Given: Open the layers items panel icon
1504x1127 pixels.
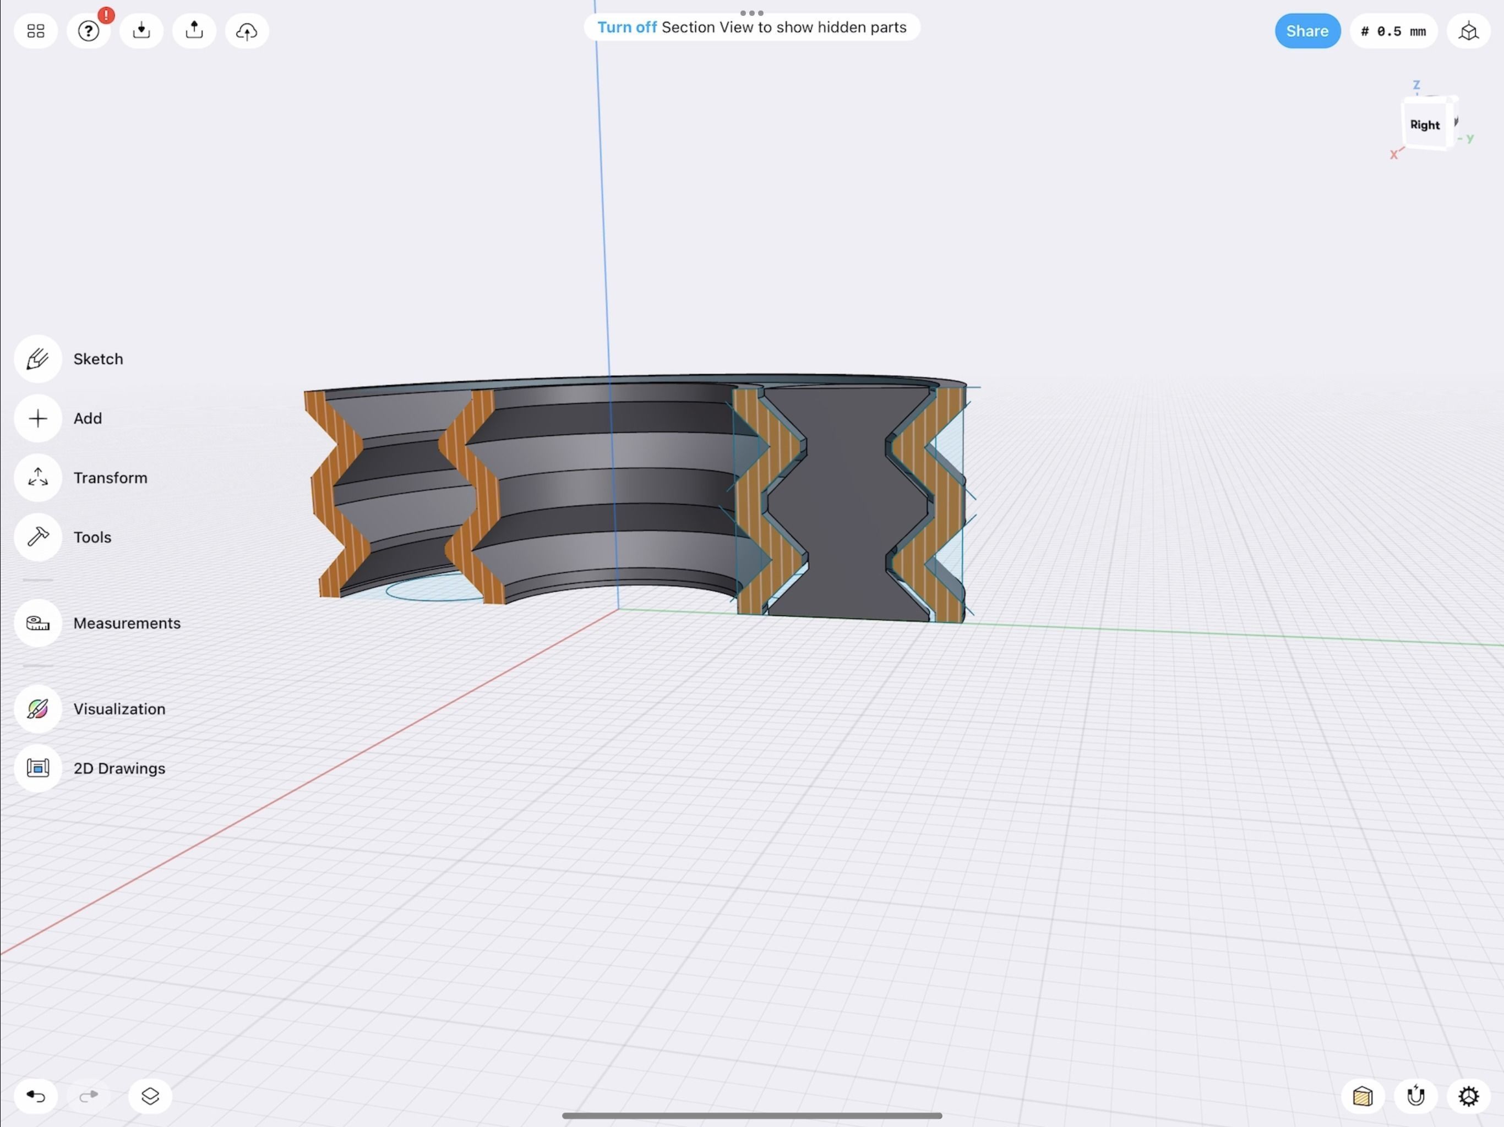Looking at the screenshot, I should (x=150, y=1096).
